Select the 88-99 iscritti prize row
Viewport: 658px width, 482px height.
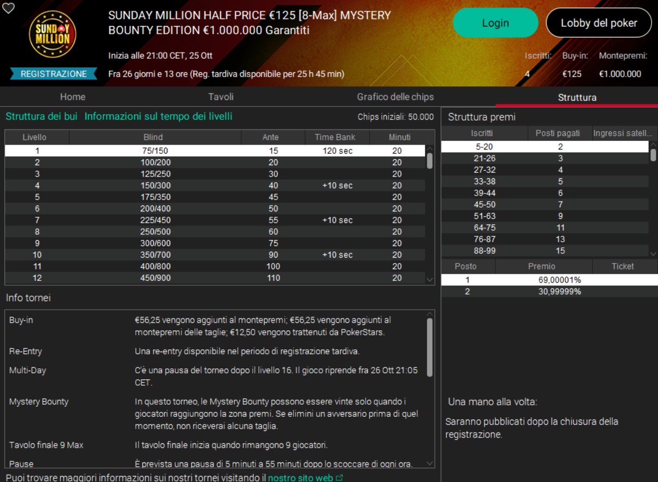coord(545,251)
